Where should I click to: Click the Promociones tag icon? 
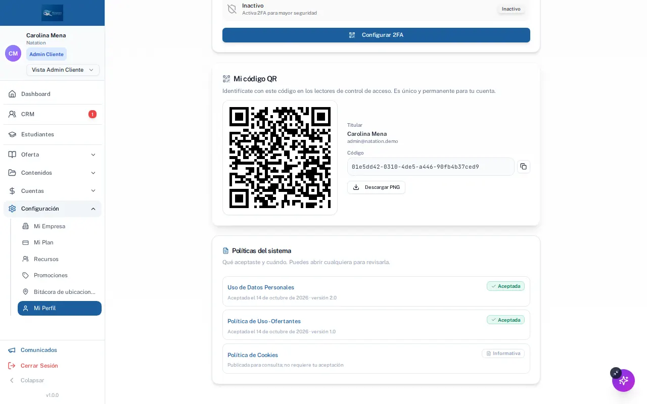point(25,275)
